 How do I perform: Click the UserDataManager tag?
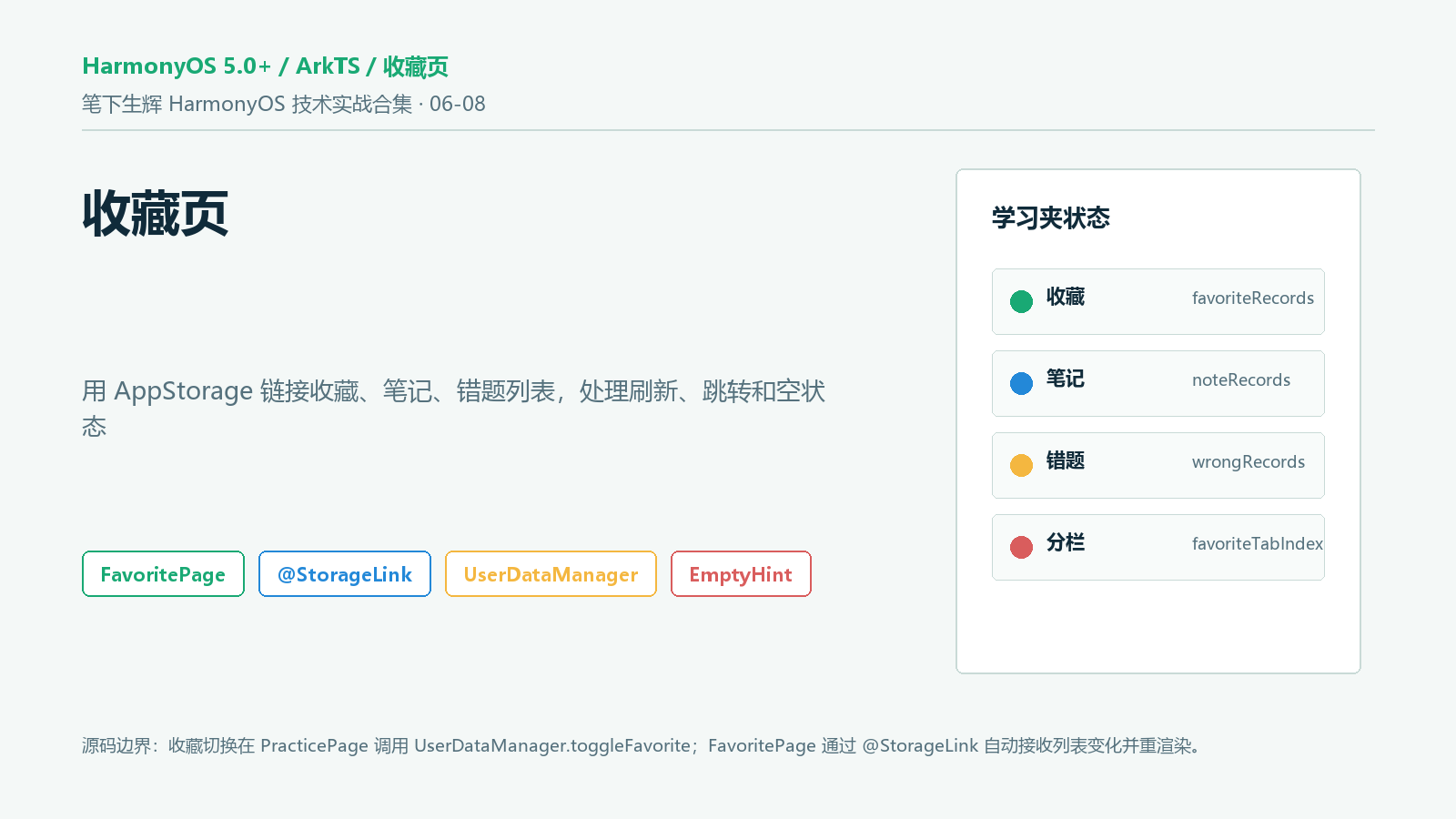tap(551, 574)
